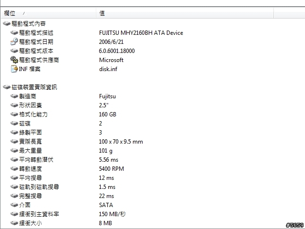305x229 pixels.
Task: Select the 驅動程式供應商 field label
Action: 39,60
